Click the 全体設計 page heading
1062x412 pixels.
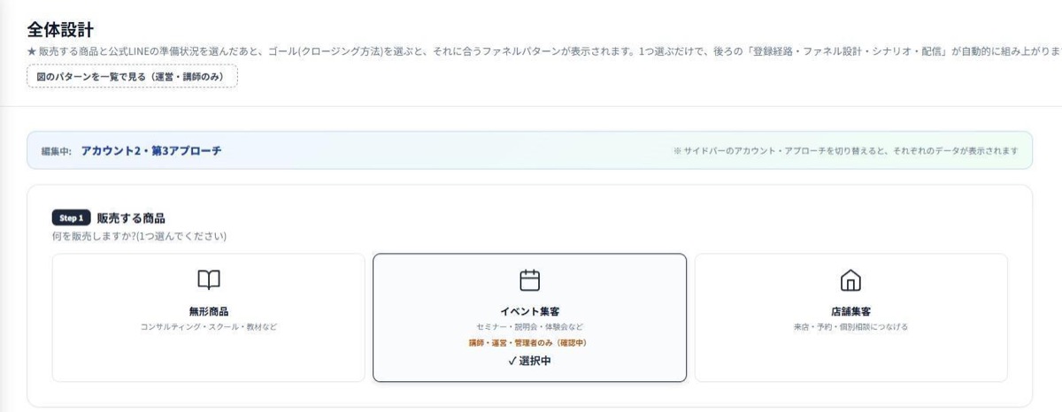tap(61, 31)
